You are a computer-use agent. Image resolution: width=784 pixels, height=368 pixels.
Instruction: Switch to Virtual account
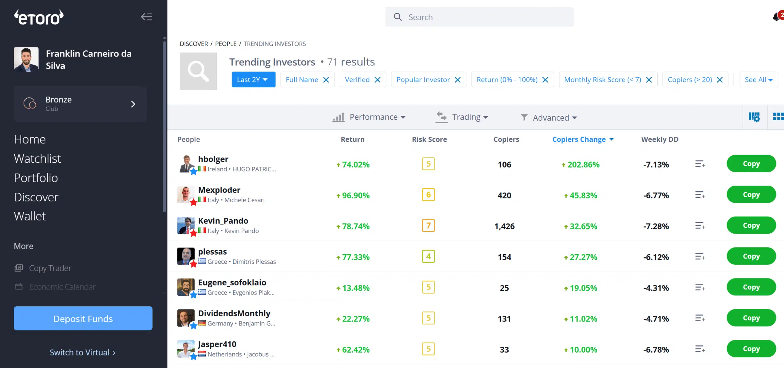[83, 353]
